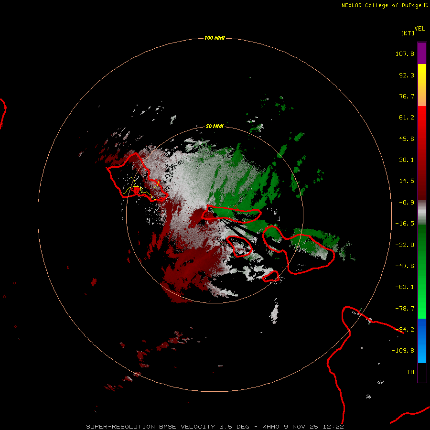Click the 61.2 velocity scale value
This screenshot has height=430, width=430.
(x=407, y=118)
